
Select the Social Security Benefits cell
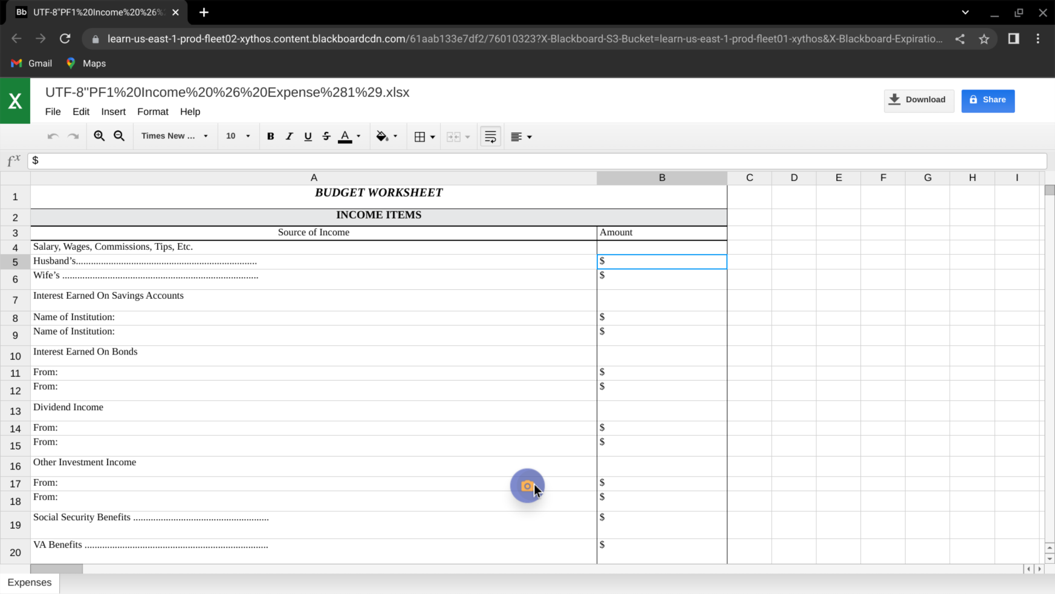point(314,525)
